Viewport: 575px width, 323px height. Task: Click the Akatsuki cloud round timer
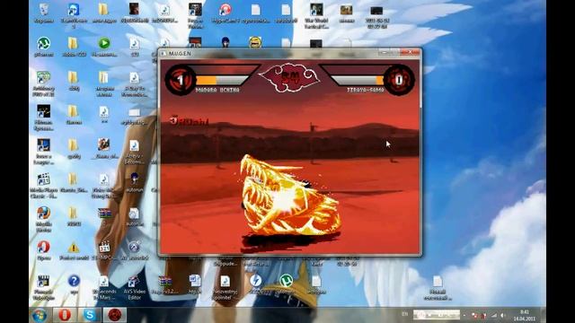tap(289, 77)
